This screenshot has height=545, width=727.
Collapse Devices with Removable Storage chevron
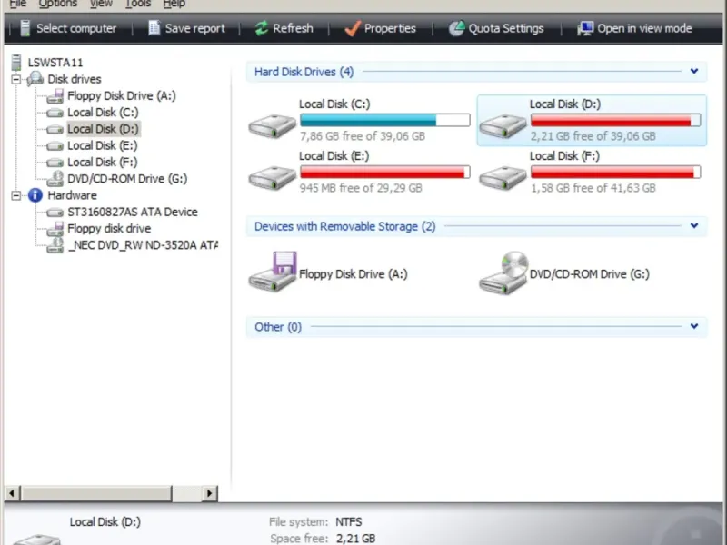click(694, 225)
